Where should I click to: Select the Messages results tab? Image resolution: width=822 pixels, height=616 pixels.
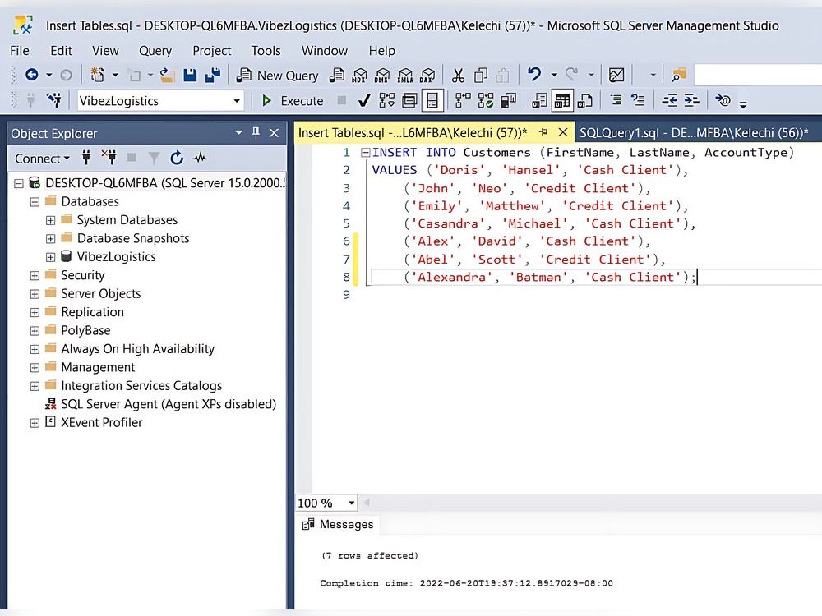pos(338,524)
